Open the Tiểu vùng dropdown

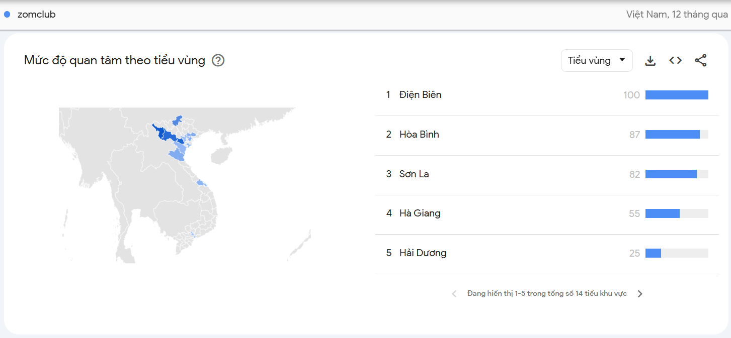coord(596,61)
